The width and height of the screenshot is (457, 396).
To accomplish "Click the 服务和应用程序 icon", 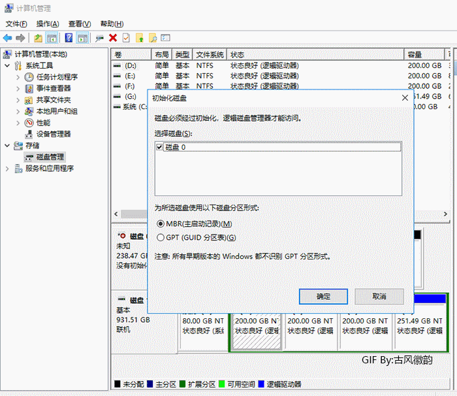I will pyautogui.click(x=18, y=169).
